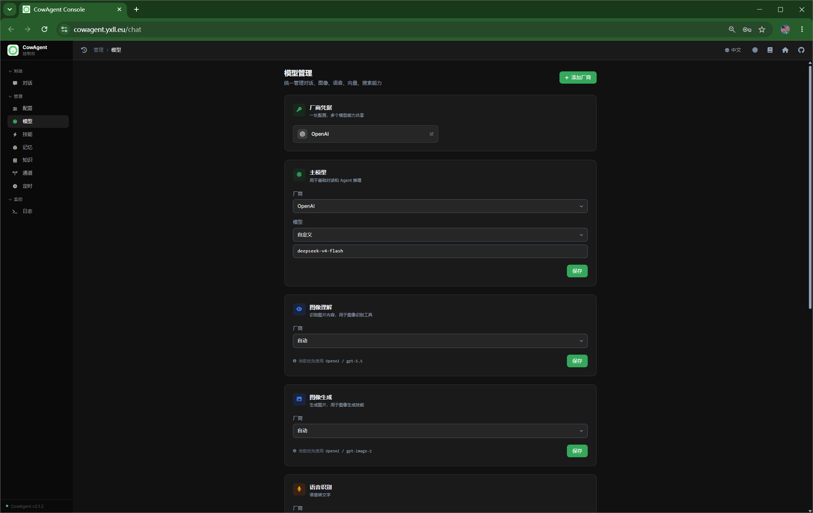Close the CowAgent Console tab

click(119, 9)
